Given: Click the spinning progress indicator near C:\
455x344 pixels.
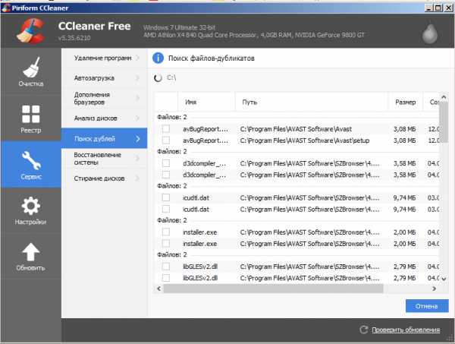Looking at the screenshot, I should tap(158, 78).
